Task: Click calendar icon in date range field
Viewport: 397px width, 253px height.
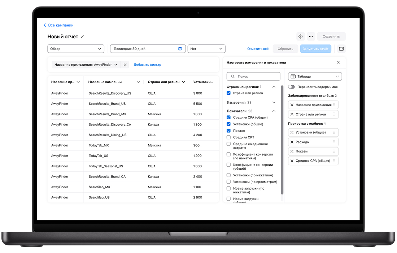Action: (180, 49)
